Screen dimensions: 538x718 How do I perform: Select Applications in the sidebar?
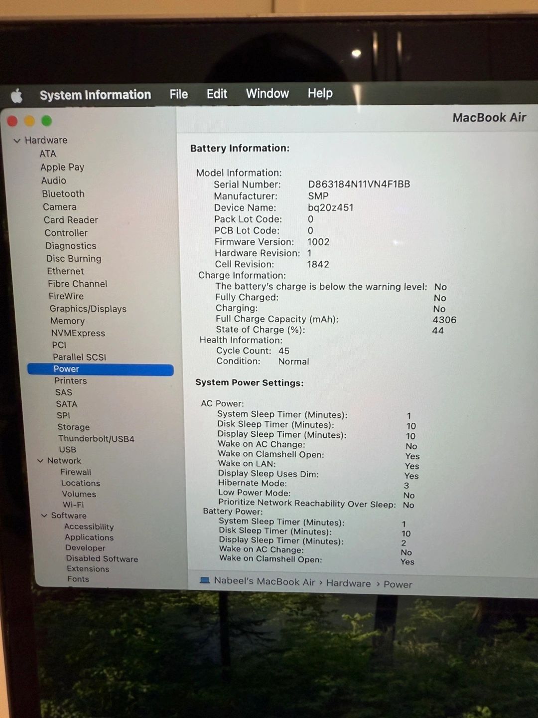(89, 537)
